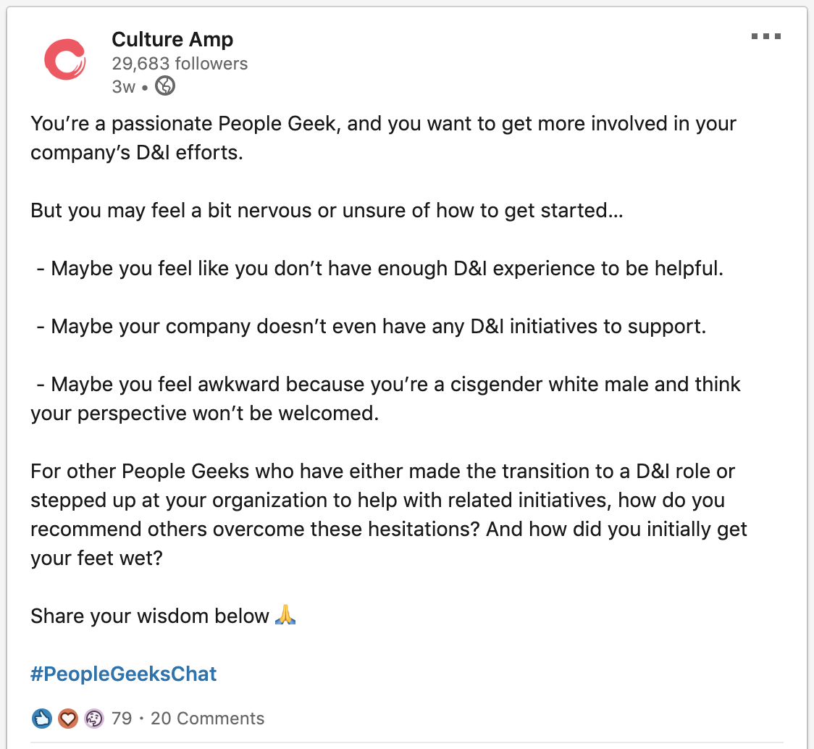
Task: Click the red heart Love reaction icon
Action: tap(68, 719)
